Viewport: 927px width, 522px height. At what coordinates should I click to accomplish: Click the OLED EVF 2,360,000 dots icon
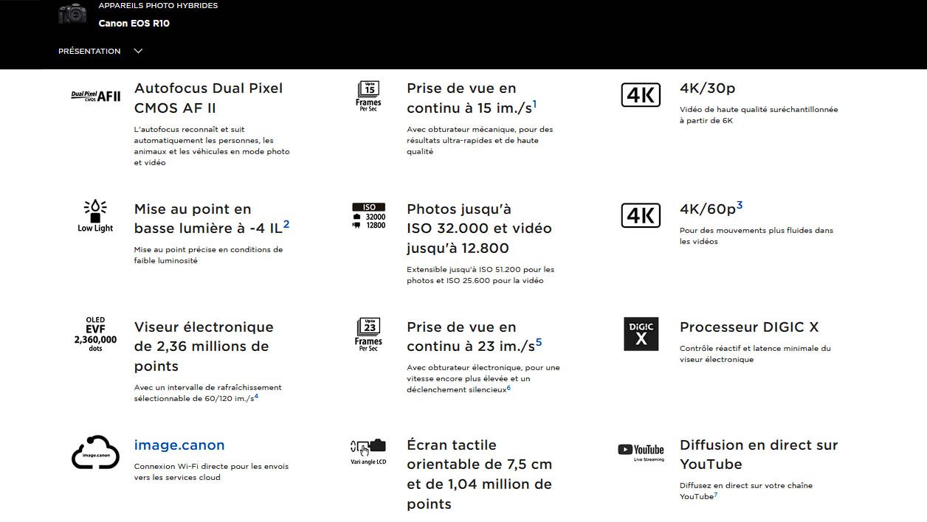click(95, 335)
